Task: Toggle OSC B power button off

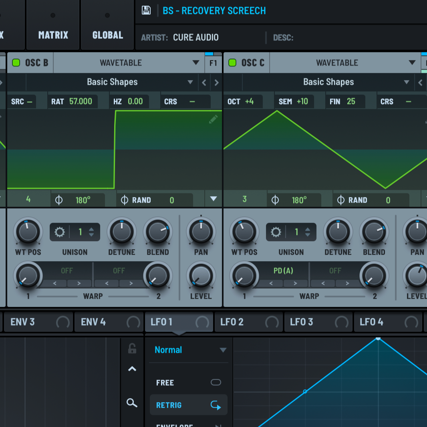Action: coord(16,62)
